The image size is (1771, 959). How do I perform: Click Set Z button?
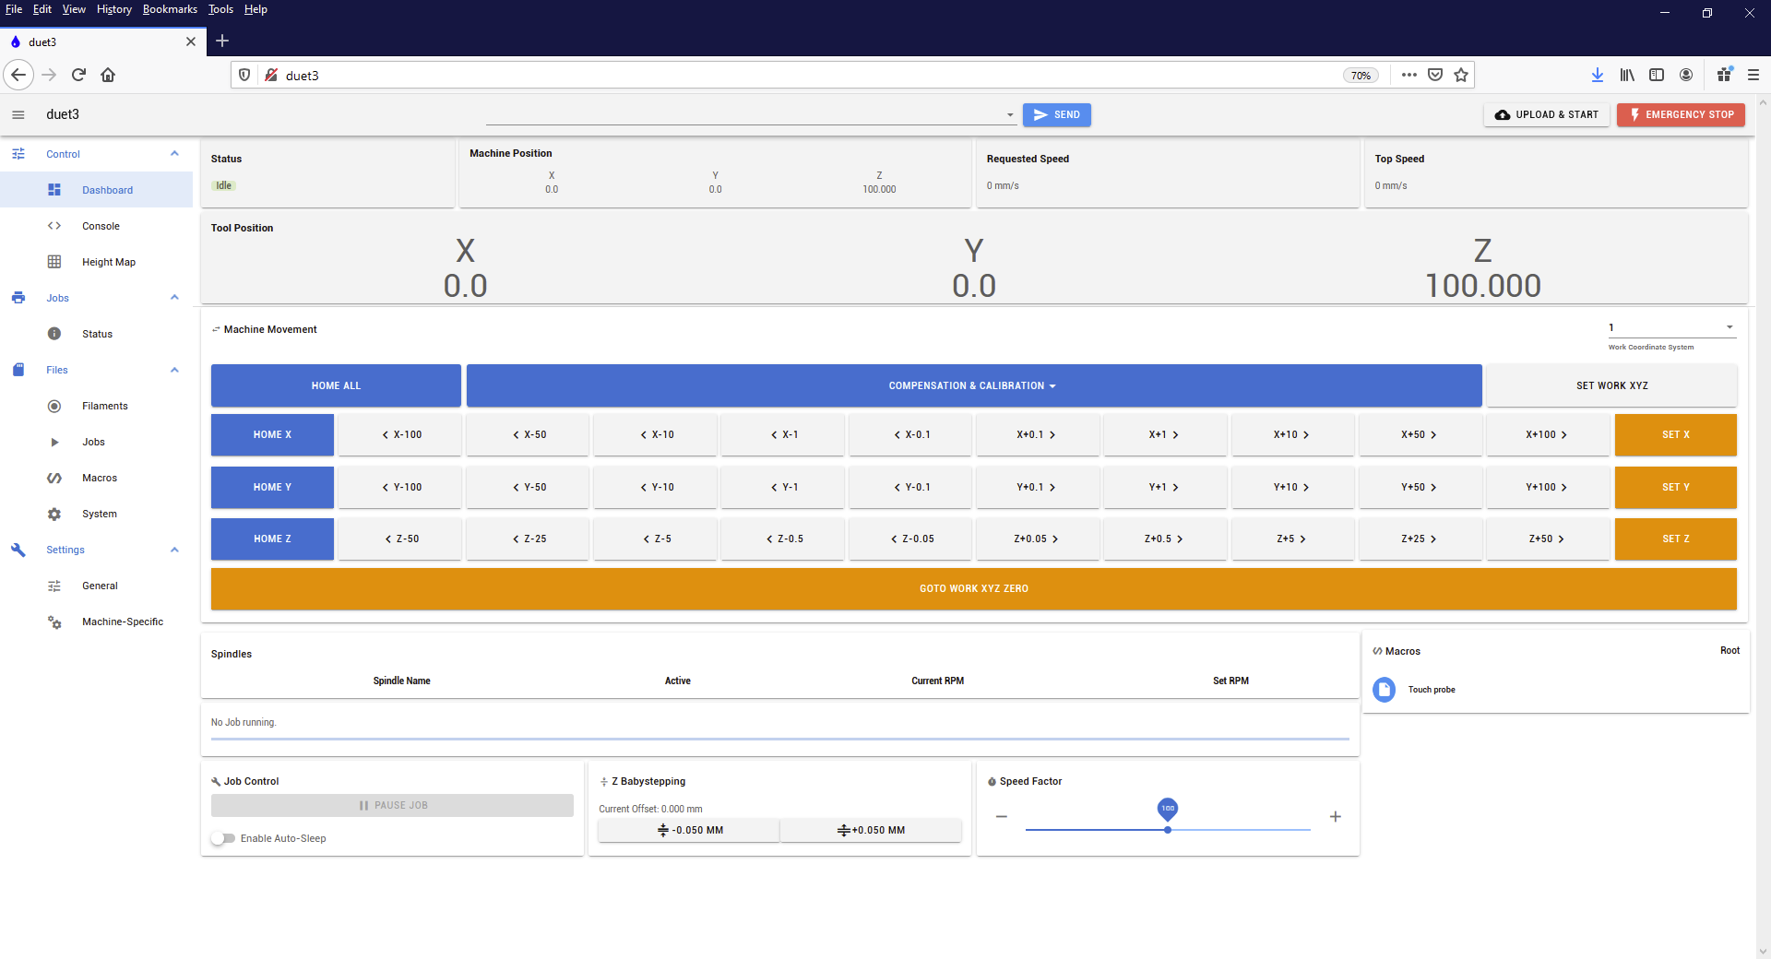pos(1675,539)
